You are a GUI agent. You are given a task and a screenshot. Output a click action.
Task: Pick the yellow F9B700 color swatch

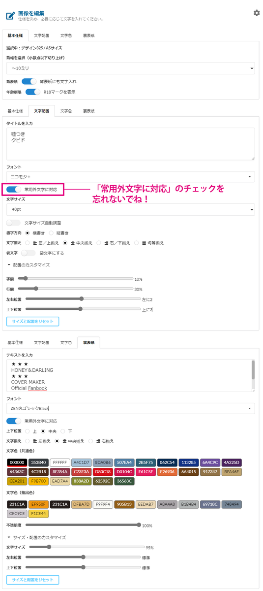38,481
